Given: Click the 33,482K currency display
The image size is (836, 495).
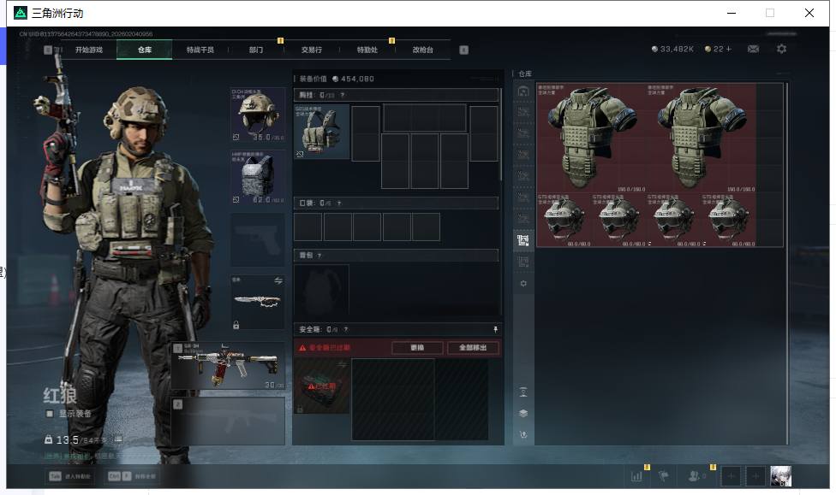Looking at the screenshot, I should [672, 49].
